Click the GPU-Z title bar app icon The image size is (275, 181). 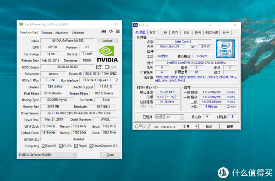pyautogui.click(x=21, y=24)
